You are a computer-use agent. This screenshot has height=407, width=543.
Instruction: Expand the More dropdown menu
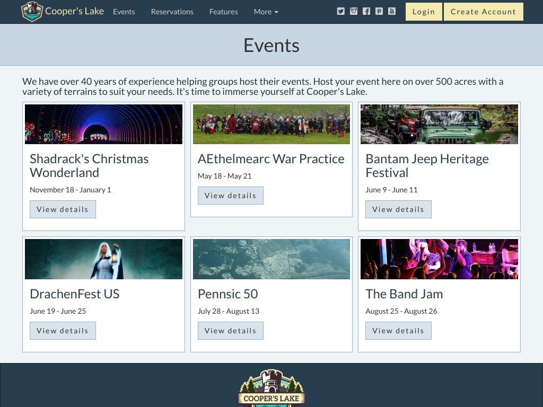click(x=266, y=12)
